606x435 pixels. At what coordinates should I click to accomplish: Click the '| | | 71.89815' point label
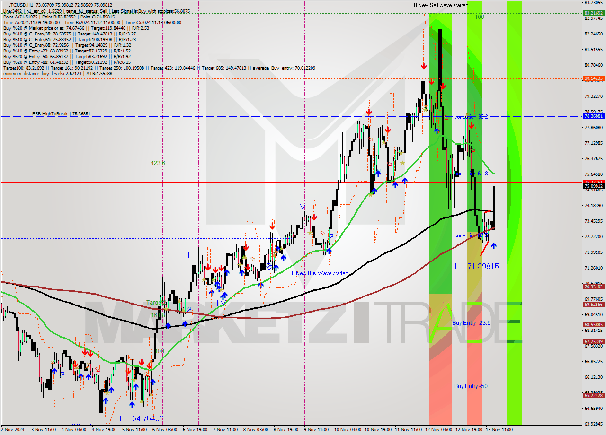pyautogui.click(x=476, y=267)
